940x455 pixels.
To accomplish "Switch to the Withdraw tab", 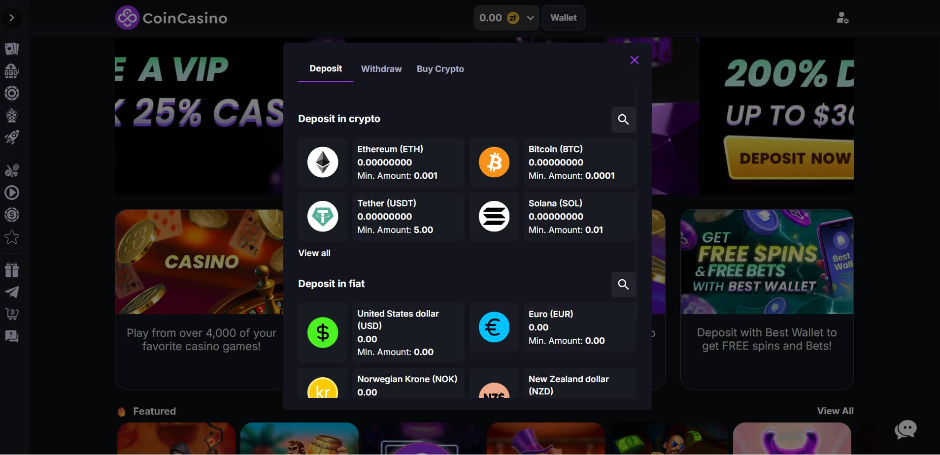I will click(x=381, y=69).
